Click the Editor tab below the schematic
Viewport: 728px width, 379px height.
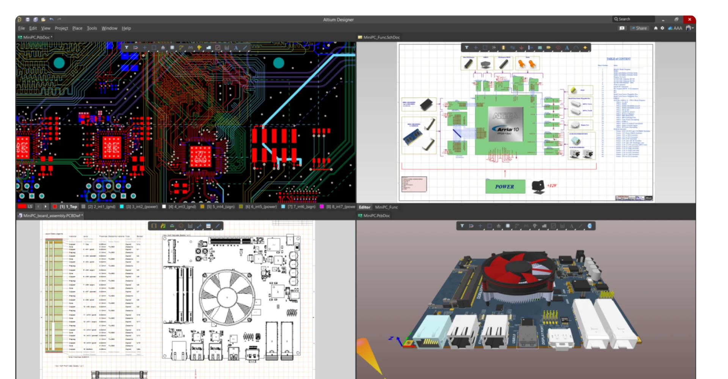tap(365, 207)
